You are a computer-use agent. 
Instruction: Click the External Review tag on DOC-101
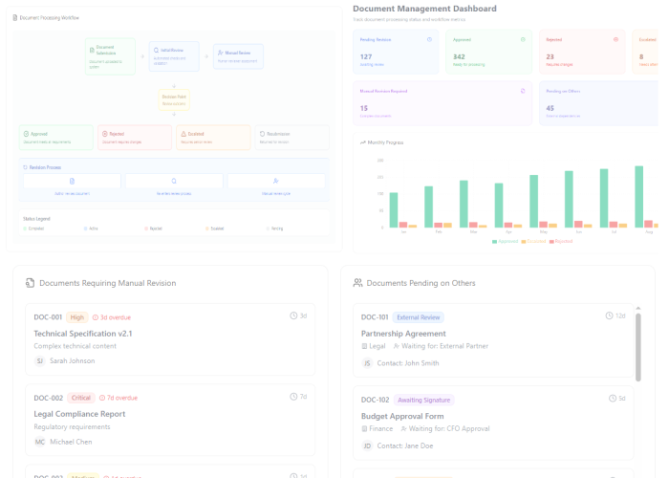[x=419, y=316]
